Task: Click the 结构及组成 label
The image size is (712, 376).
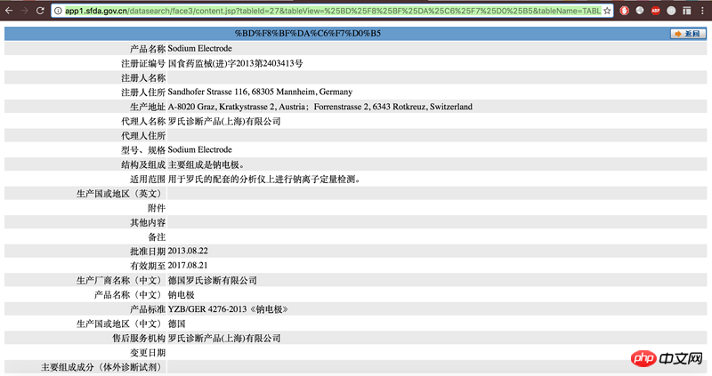Action: click(143, 164)
